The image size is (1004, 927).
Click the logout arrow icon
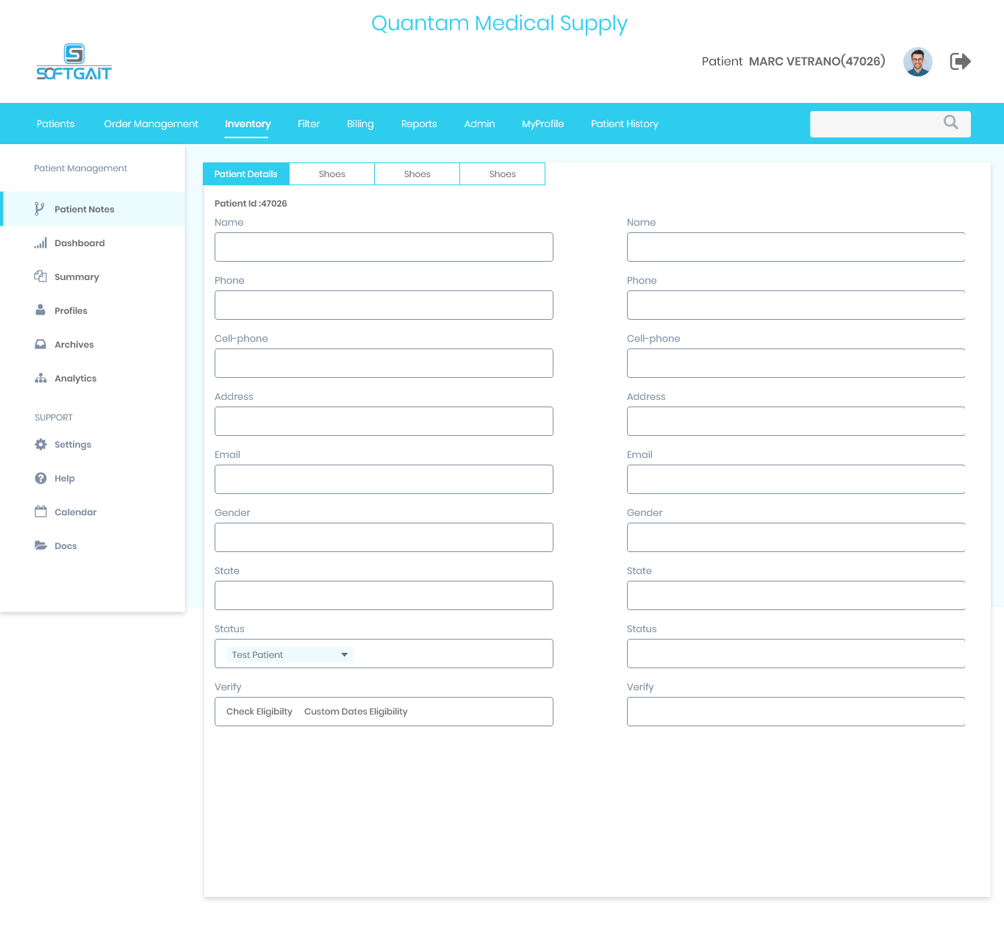960,61
